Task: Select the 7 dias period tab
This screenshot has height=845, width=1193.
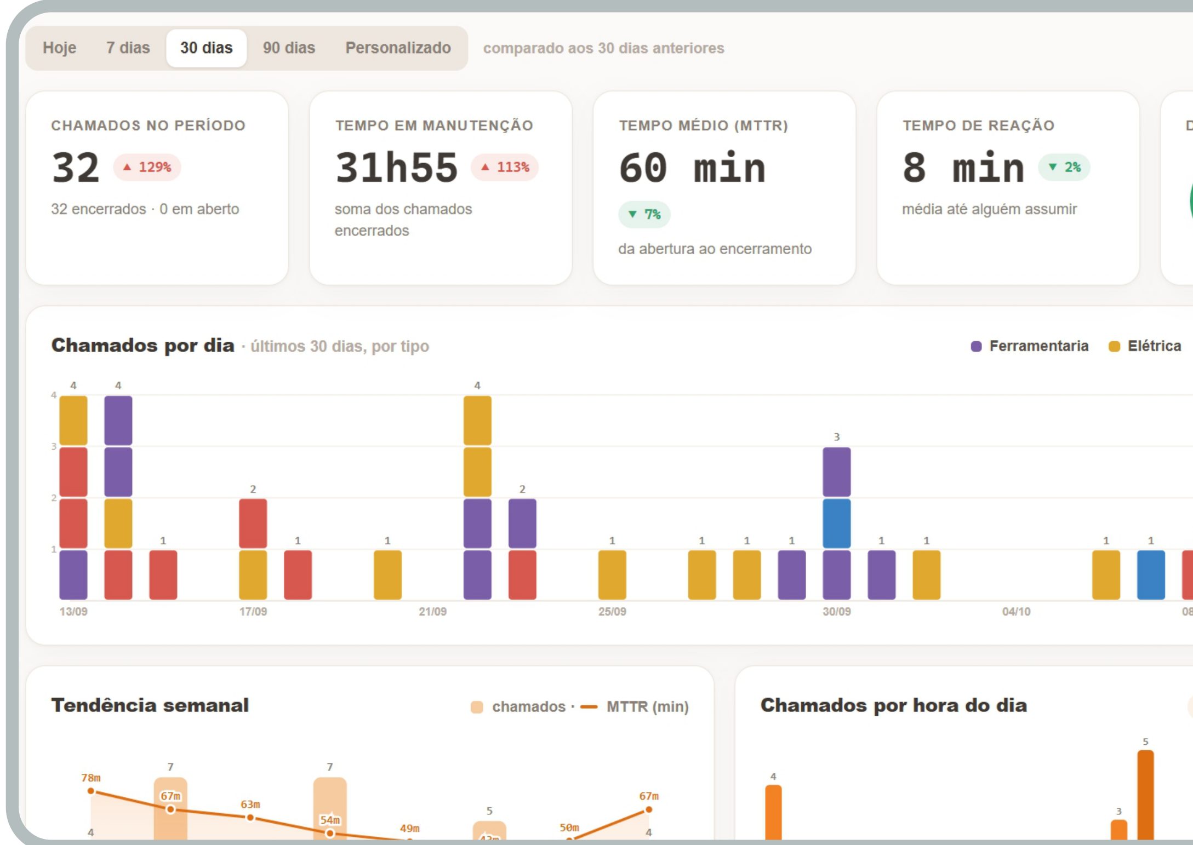Action: click(128, 48)
